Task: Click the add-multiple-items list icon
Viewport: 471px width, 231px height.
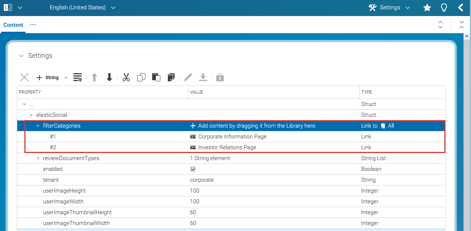Action: click(78, 77)
